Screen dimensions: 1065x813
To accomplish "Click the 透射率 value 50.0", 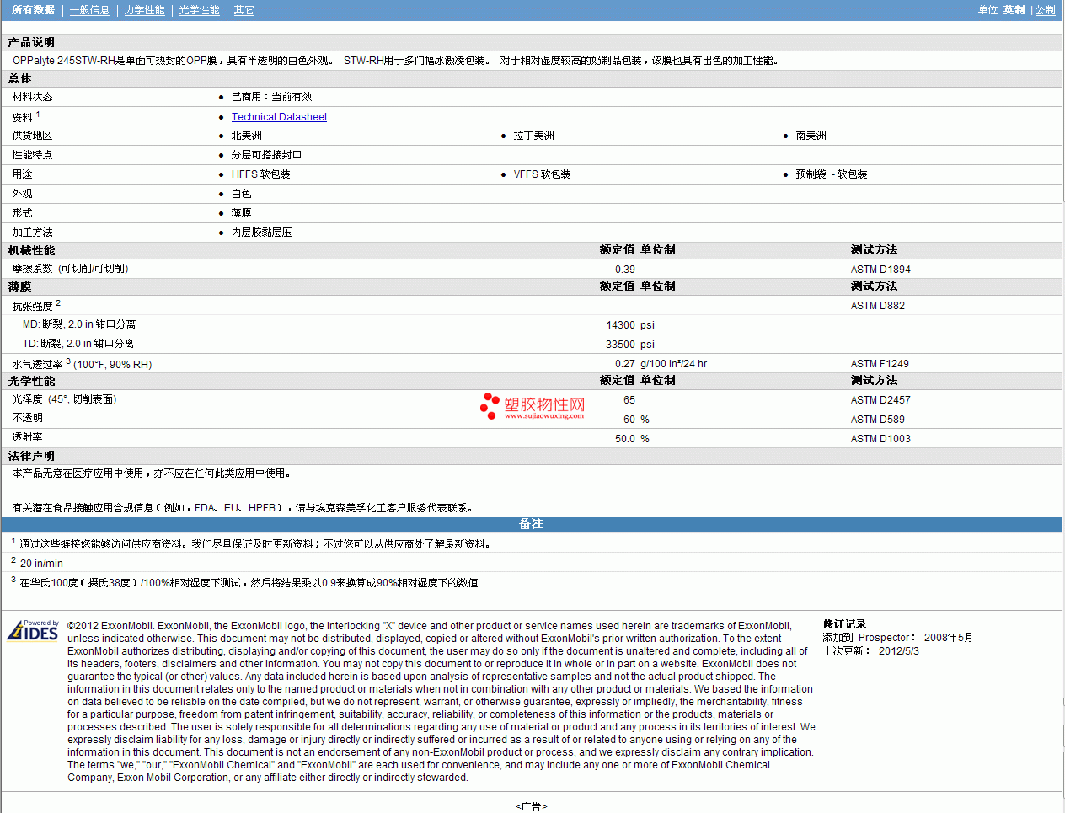I will [x=625, y=439].
